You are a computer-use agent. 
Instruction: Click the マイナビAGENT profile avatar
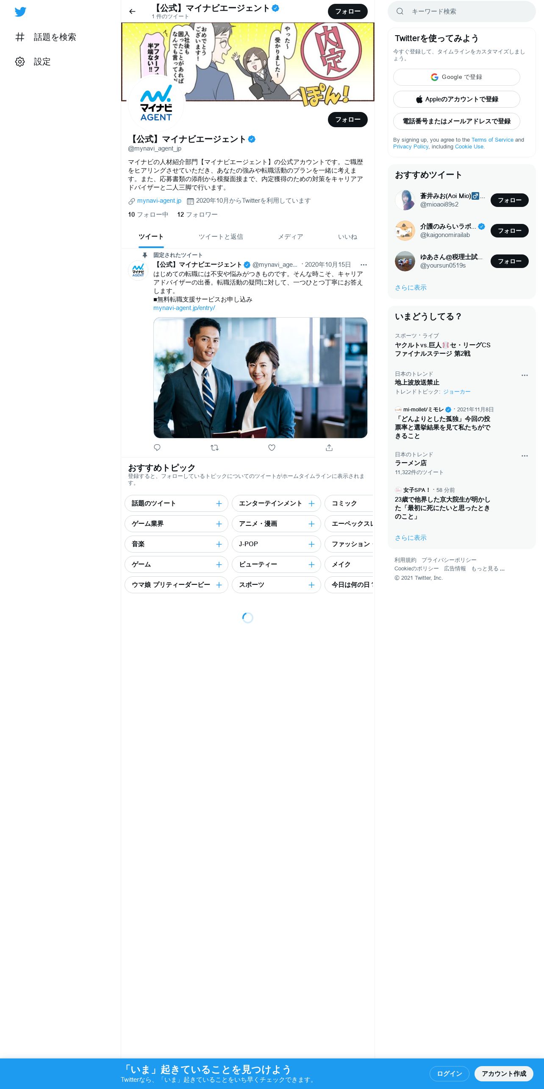[x=156, y=104]
